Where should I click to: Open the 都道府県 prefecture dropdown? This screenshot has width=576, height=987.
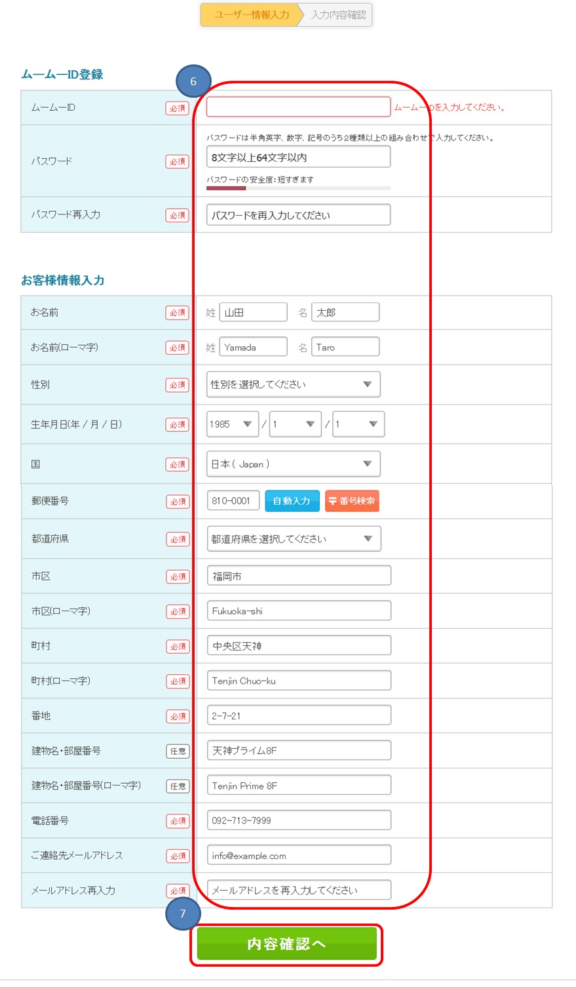click(x=294, y=539)
